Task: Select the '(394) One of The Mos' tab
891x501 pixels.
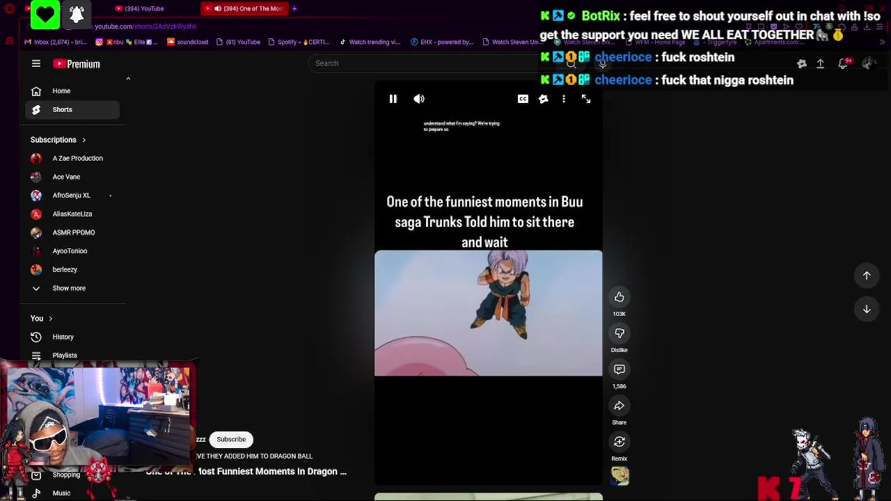Action: click(244, 9)
